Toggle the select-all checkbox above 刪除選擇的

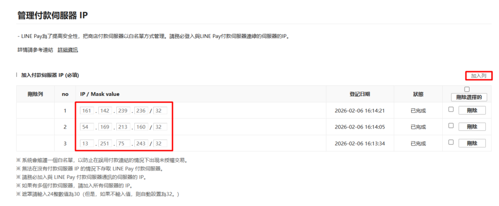467,89
